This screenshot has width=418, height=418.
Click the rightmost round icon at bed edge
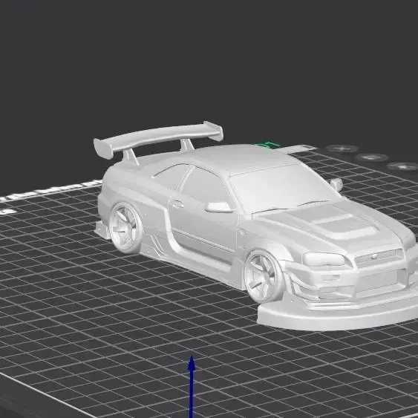tap(403, 166)
